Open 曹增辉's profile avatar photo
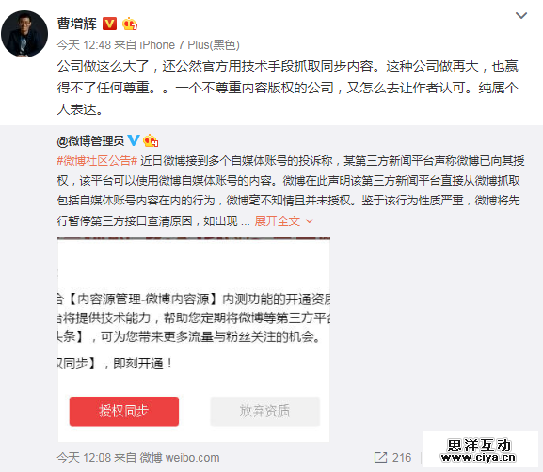This screenshot has height=472, width=543. point(24,34)
